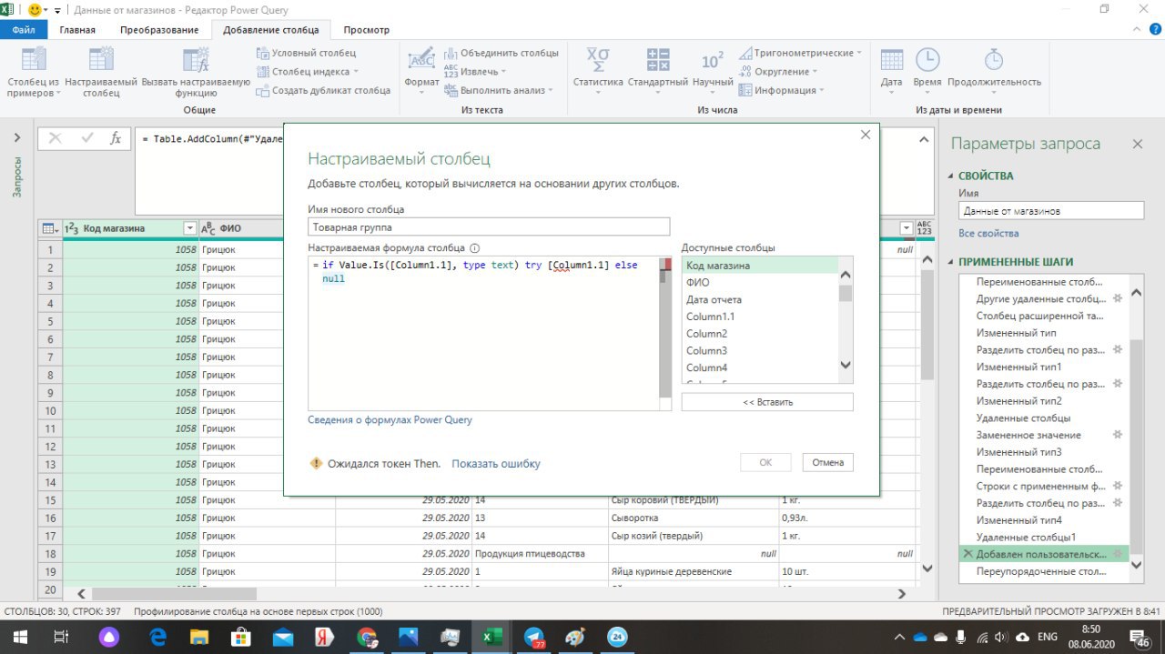Viewport: 1165px width, 654px height.
Task: Click the table corner menu icon
Action: [x=50, y=228]
